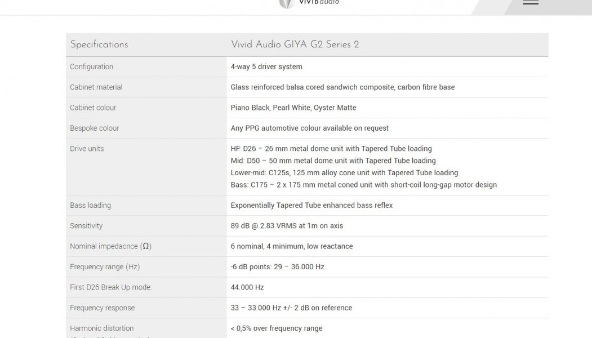This screenshot has height=338, width=592.
Task: Click the 'Bespoke colour' label
Action: coord(95,128)
